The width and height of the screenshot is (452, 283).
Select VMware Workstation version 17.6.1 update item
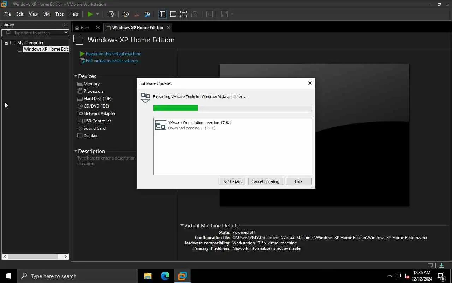233,125
